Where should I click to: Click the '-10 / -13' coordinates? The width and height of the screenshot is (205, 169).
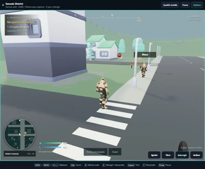[30, 154]
